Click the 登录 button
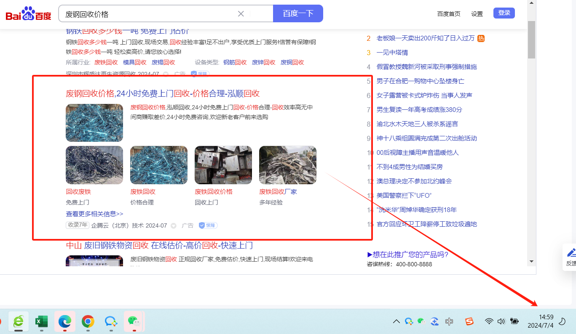The height and width of the screenshot is (334, 576). (504, 13)
